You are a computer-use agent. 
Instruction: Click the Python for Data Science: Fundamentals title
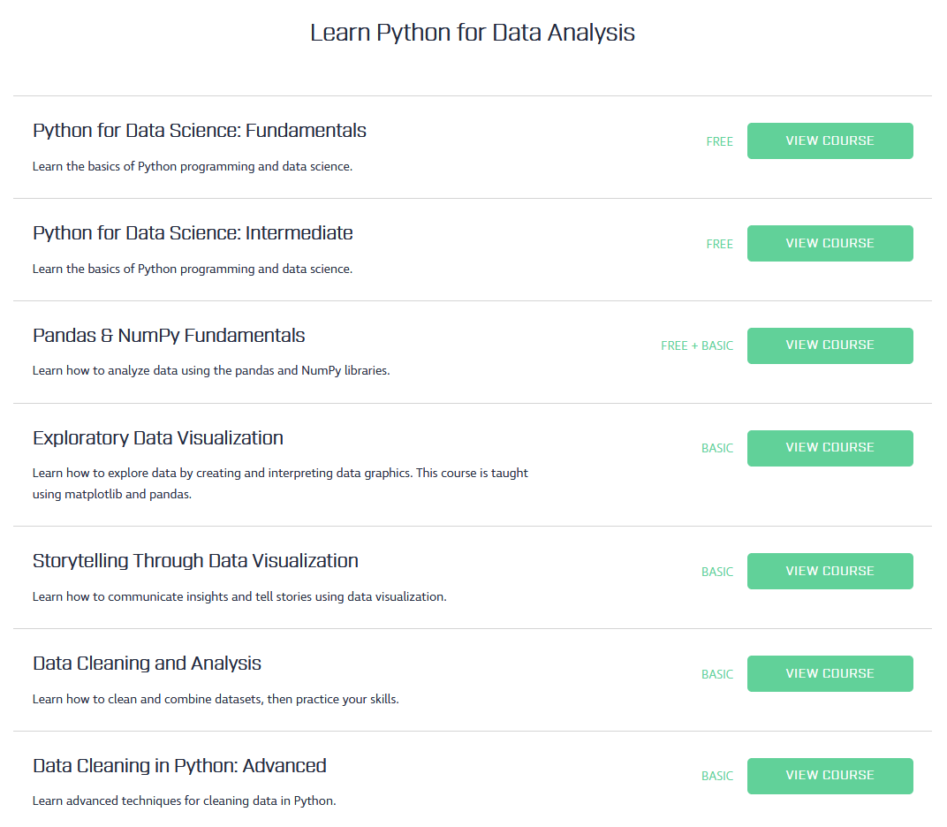coord(200,131)
